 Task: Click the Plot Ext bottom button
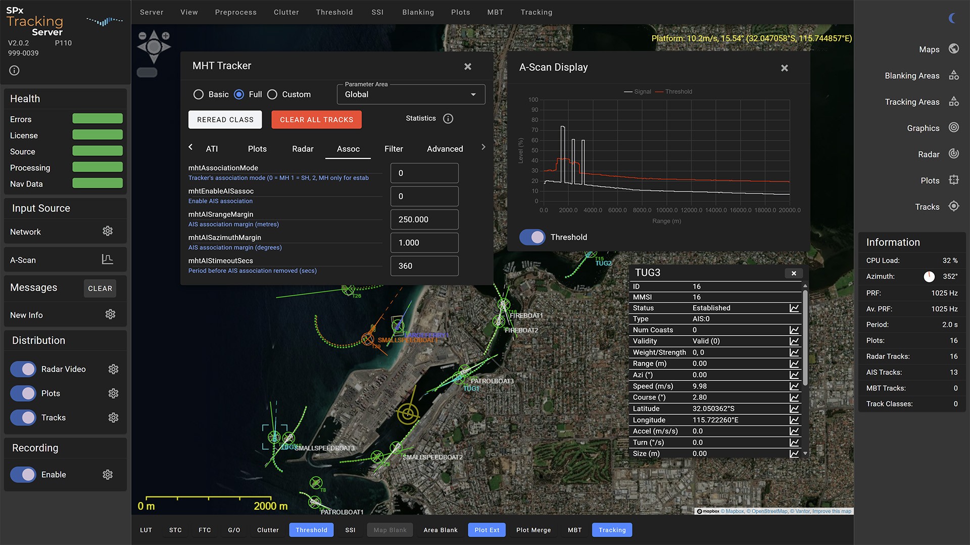point(487,530)
